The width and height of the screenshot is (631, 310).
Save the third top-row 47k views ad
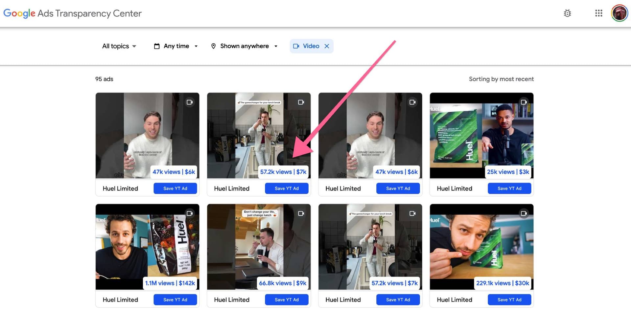[x=398, y=188]
